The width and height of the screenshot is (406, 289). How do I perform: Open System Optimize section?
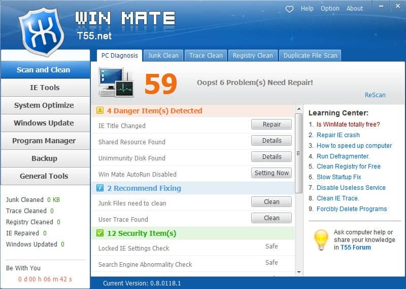pyautogui.click(x=45, y=105)
